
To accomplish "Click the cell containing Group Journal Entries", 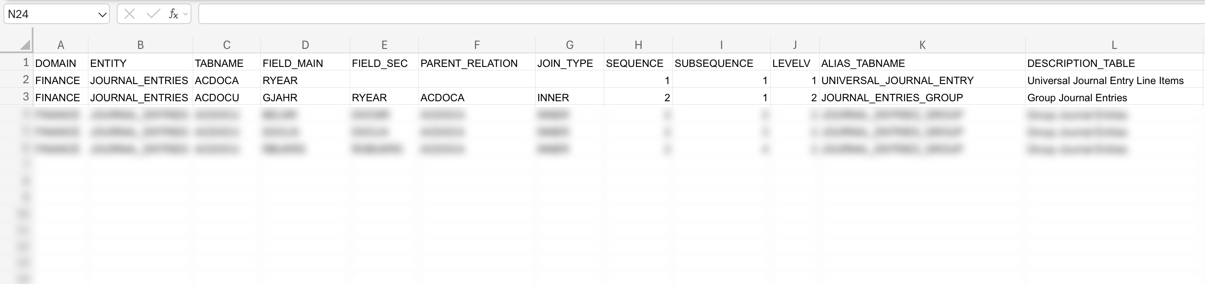I will [1077, 97].
